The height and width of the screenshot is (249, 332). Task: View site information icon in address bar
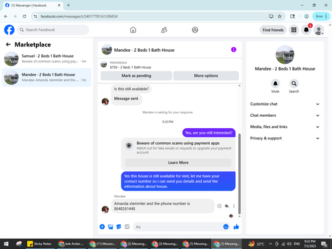click(35, 16)
